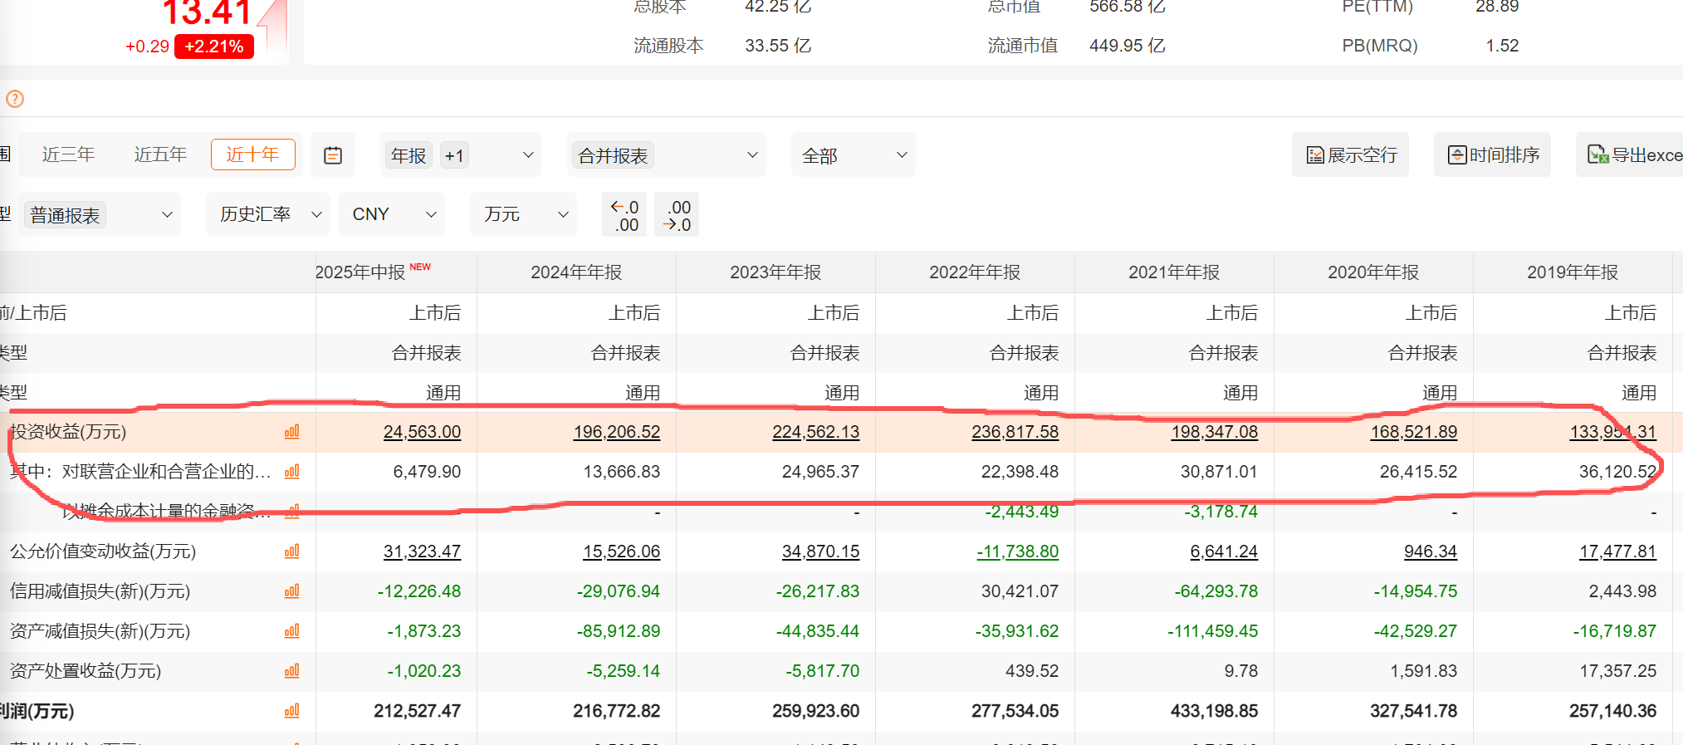Click the orange help question mark icon
Screen dimensions: 1683x745
(x=15, y=100)
